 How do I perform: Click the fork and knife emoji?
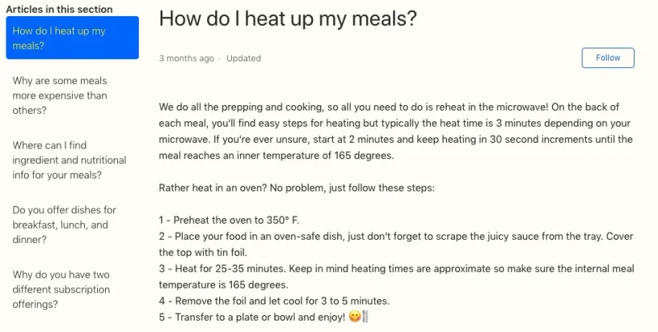[x=365, y=317]
